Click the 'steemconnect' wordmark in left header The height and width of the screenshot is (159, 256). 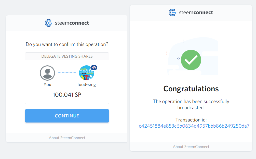click(x=72, y=23)
